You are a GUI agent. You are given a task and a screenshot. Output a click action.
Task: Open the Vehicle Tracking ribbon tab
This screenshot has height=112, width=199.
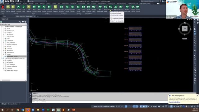(121, 3)
